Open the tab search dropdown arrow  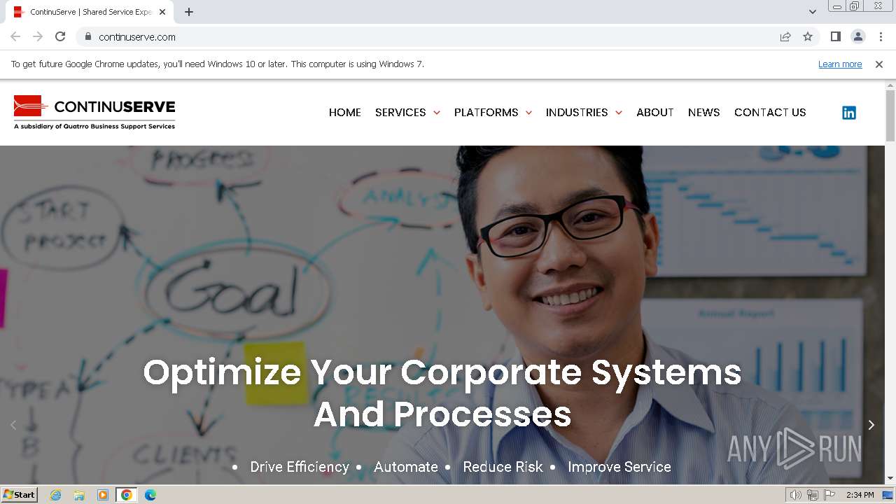tap(813, 12)
